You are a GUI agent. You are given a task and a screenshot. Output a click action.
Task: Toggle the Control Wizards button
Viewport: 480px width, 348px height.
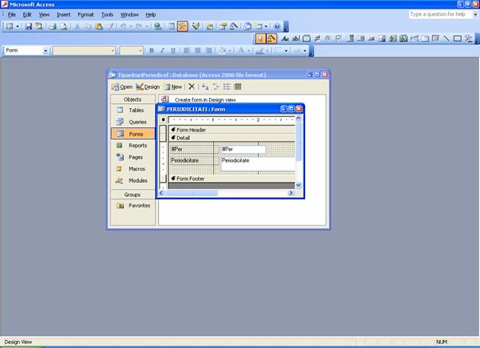(x=272, y=38)
